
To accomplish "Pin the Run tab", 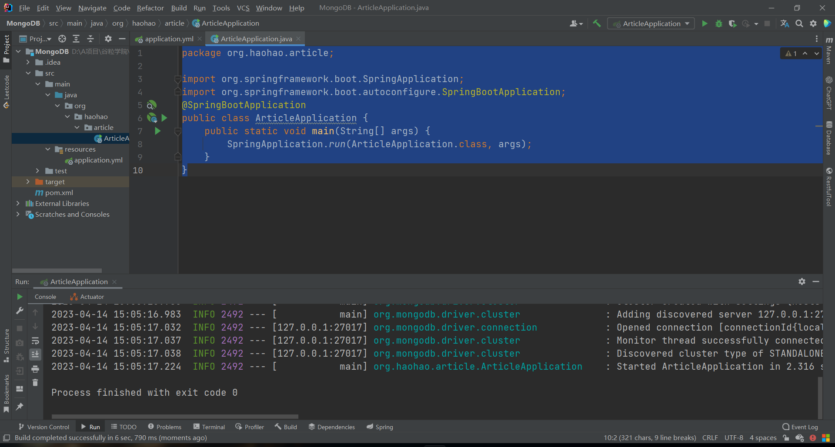I will point(20,406).
